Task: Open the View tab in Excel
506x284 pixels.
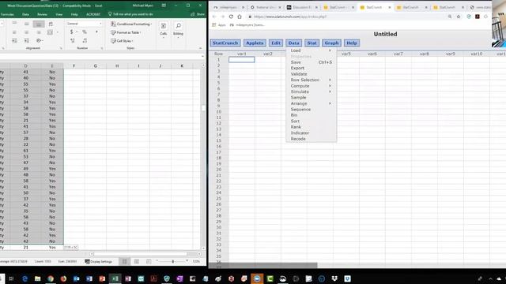Action: click(59, 14)
